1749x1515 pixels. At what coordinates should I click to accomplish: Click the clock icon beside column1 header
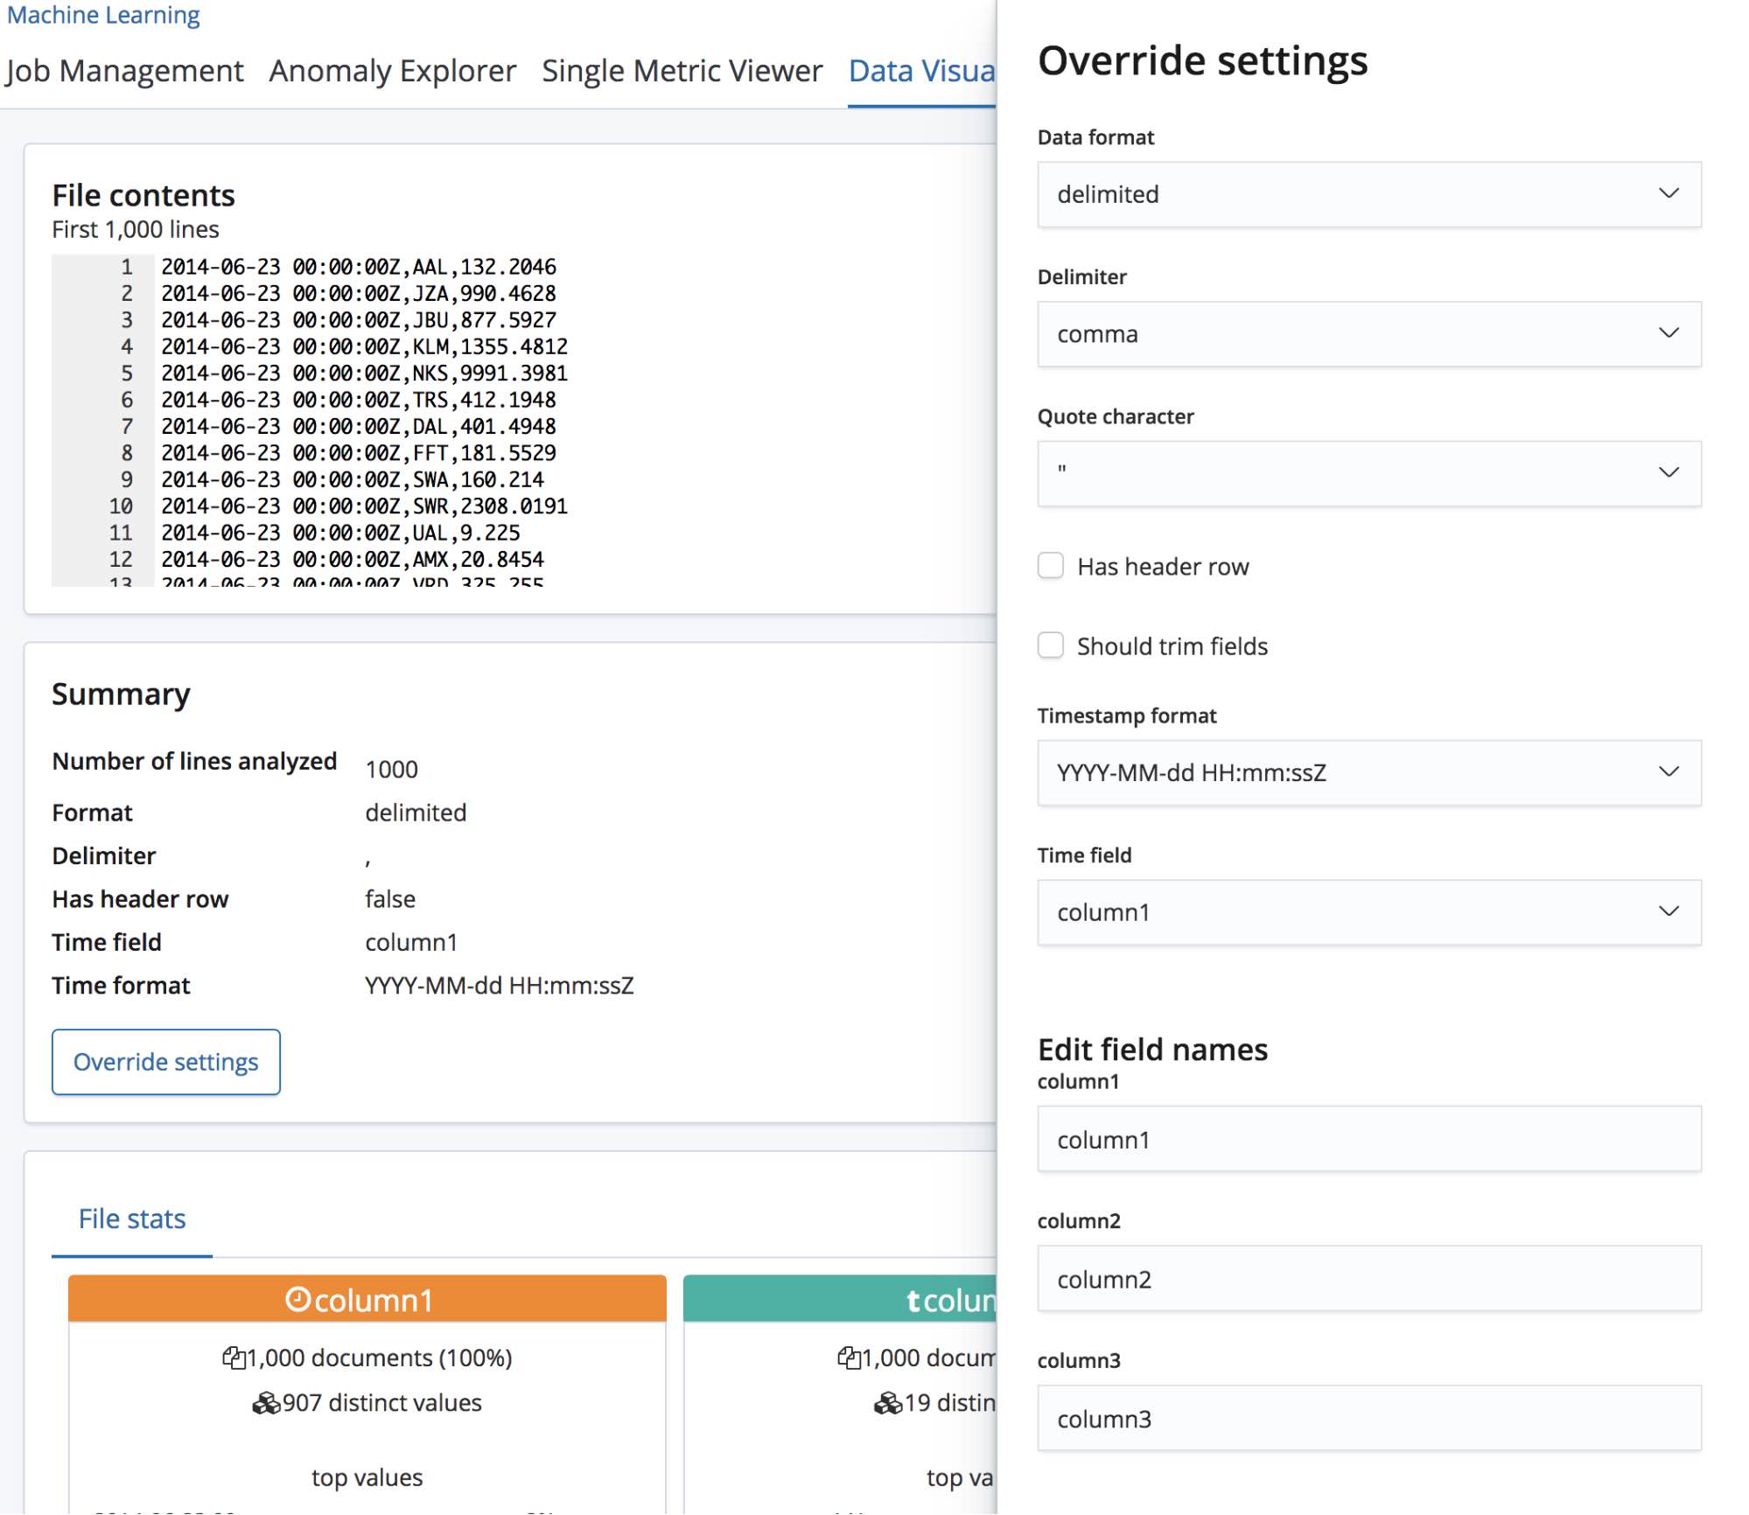pyautogui.click(x=297, y=1300)
